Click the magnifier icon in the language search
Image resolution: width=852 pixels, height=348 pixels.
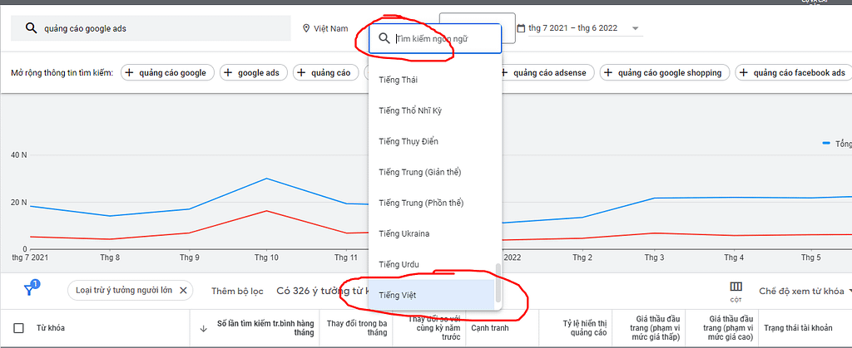(384, 38)
